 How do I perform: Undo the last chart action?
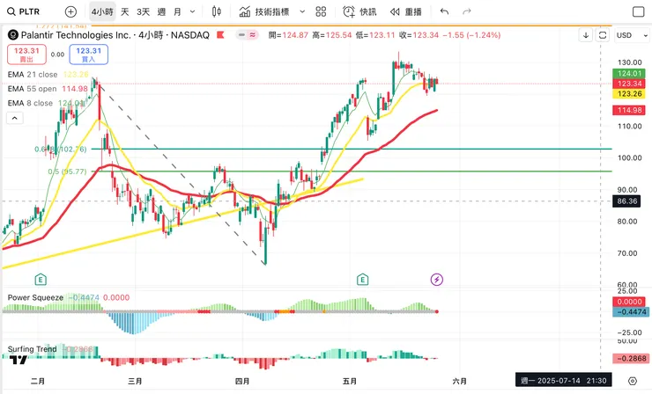click(445, 11)
